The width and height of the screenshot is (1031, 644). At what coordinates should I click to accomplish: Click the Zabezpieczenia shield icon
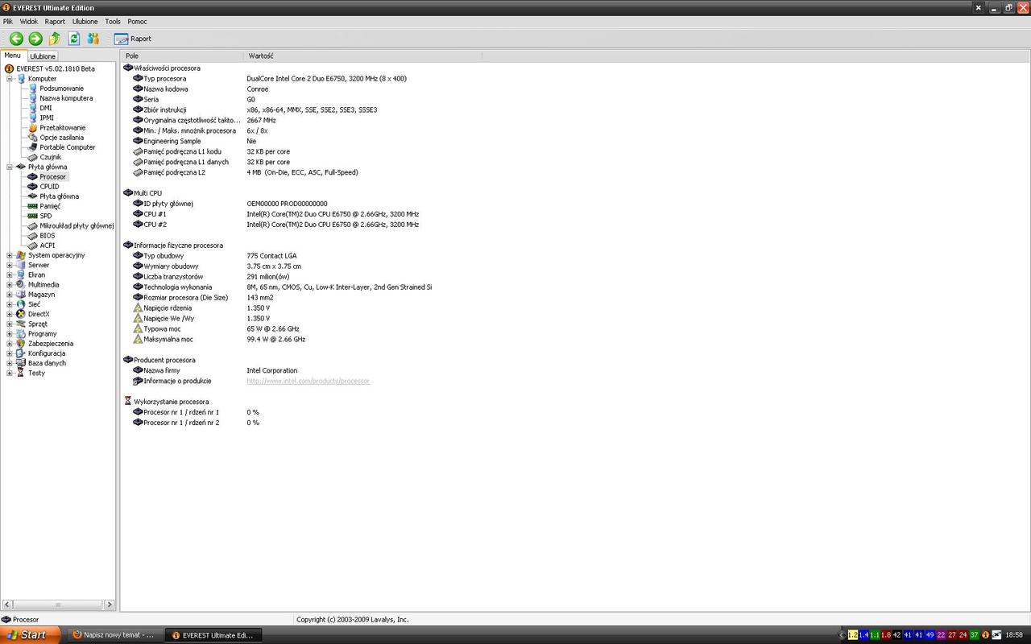coord(21,344)
